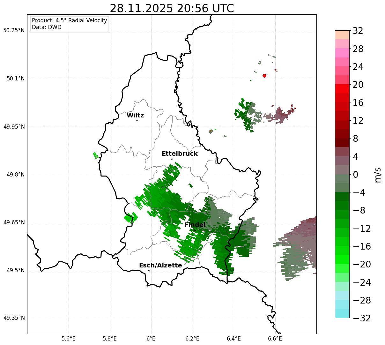Click the −32 colorbar tick label
This screenshot has height=345, width=385.
pyautogui.click(x=362, y=318)
